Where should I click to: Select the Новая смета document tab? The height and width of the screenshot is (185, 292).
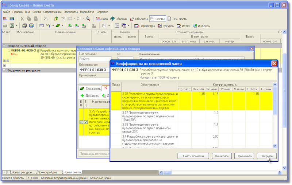tap(72, 172)
